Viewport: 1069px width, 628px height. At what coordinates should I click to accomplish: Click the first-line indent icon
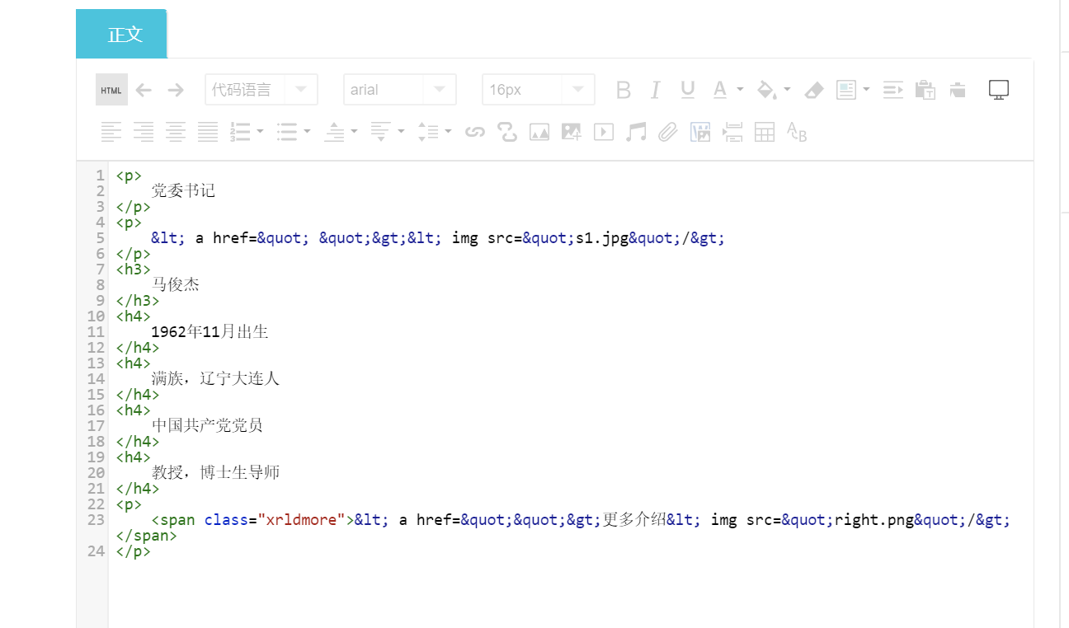[x=893, y=90]
